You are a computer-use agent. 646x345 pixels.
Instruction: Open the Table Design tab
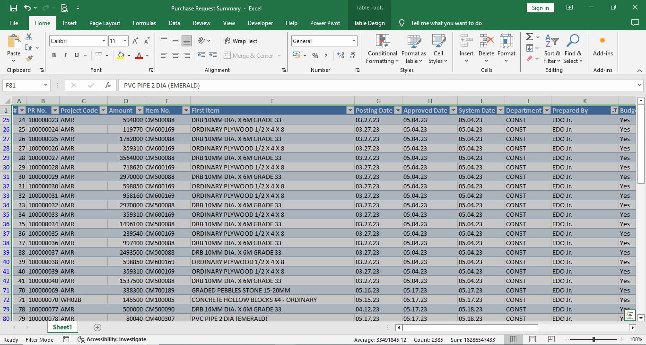[x=369, y=23]
